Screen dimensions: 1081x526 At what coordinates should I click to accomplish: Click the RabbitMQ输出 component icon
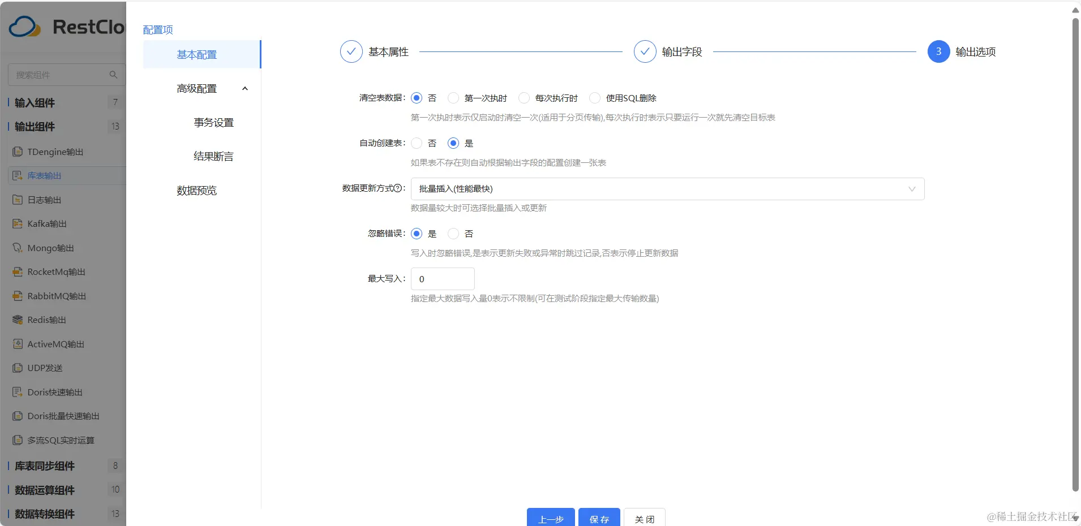[18, 296]
